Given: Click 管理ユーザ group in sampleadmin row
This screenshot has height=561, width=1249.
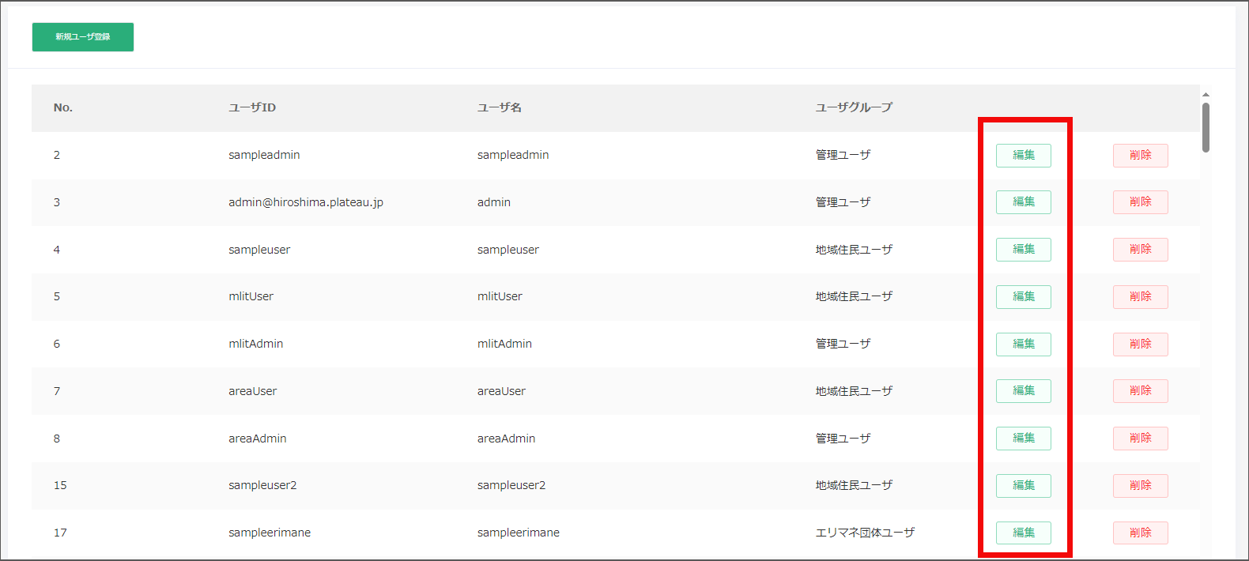Looking at the screenshot, I should click(x=843, y=155).
